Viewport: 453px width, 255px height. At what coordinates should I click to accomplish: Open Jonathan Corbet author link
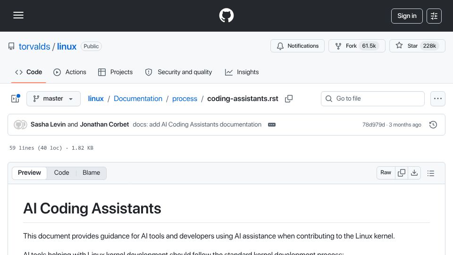click(x=104, y=124)
